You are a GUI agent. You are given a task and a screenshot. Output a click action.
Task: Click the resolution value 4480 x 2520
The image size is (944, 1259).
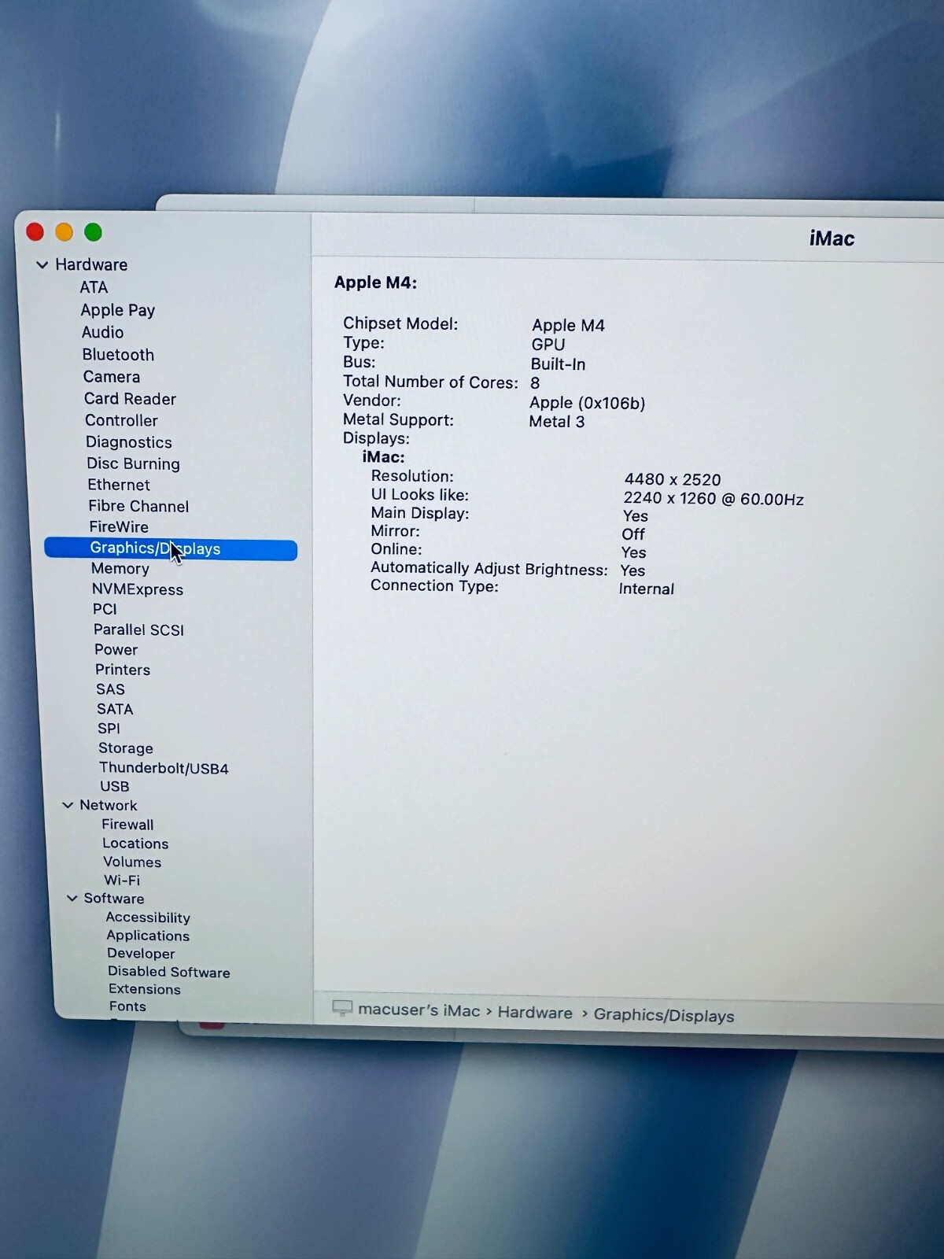pyautogui.click(x=673, y=479)
